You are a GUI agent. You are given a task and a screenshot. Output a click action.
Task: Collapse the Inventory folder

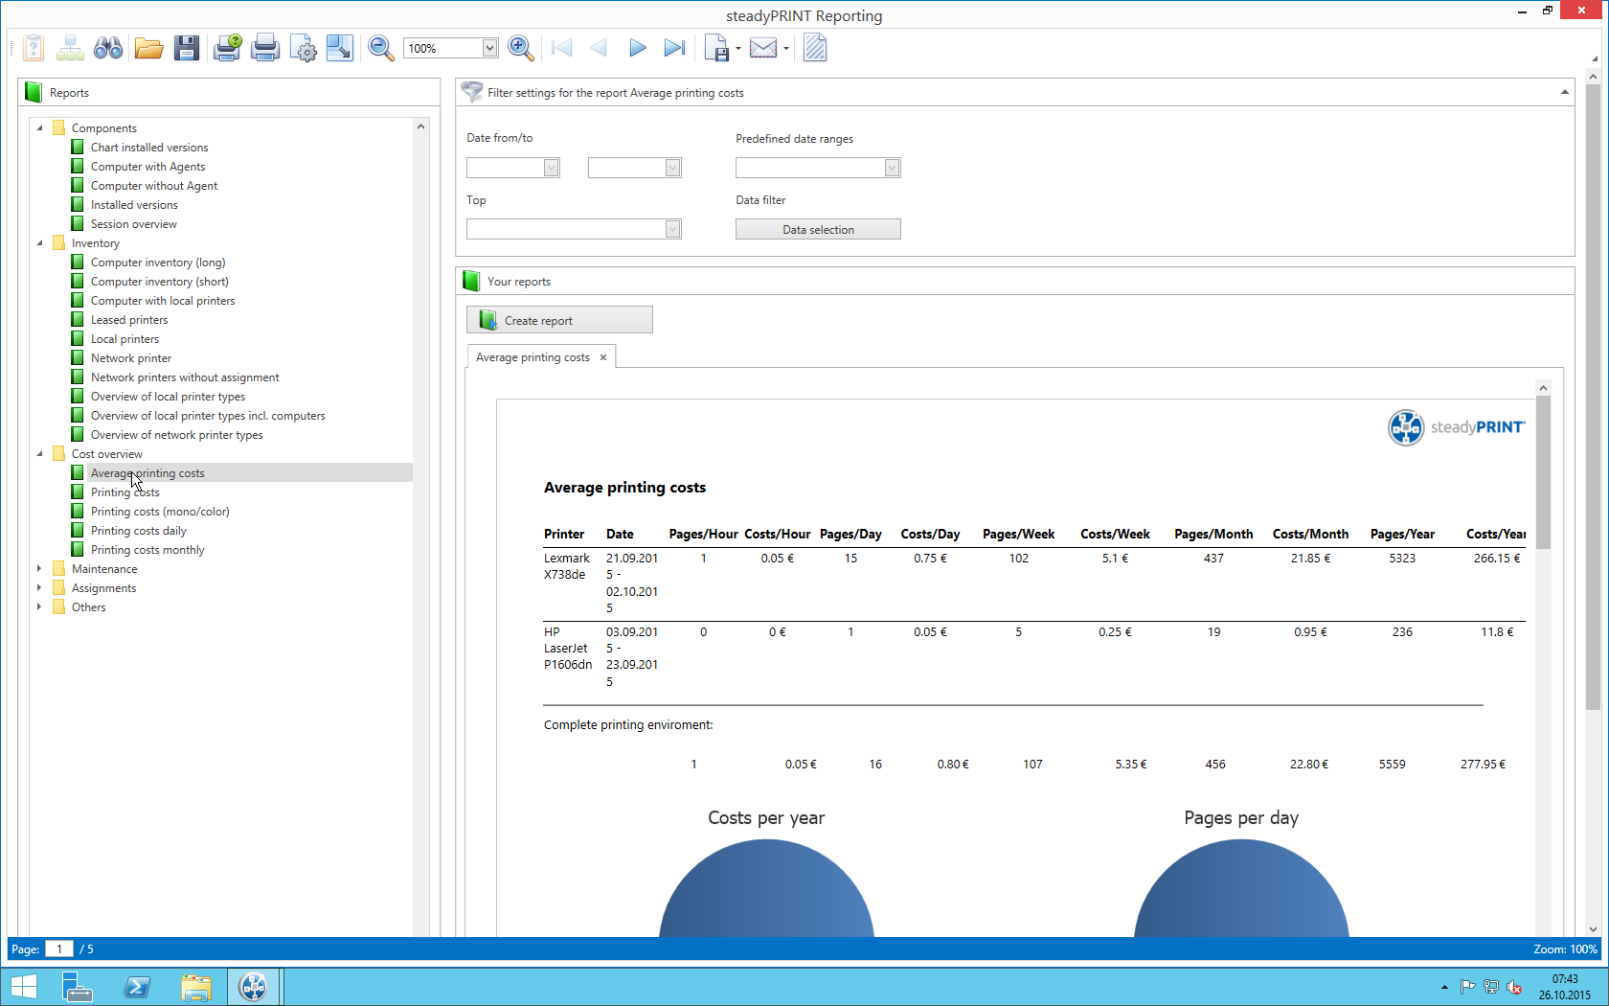(40, 243)
